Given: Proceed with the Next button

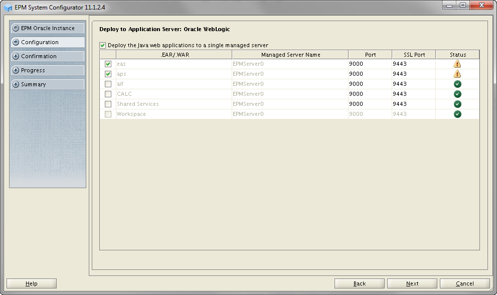Looking at the screenshot, I should (x=412, y=283).
